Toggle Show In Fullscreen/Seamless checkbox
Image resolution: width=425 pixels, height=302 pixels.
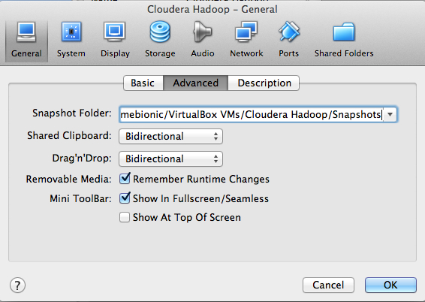coord(125,198)
